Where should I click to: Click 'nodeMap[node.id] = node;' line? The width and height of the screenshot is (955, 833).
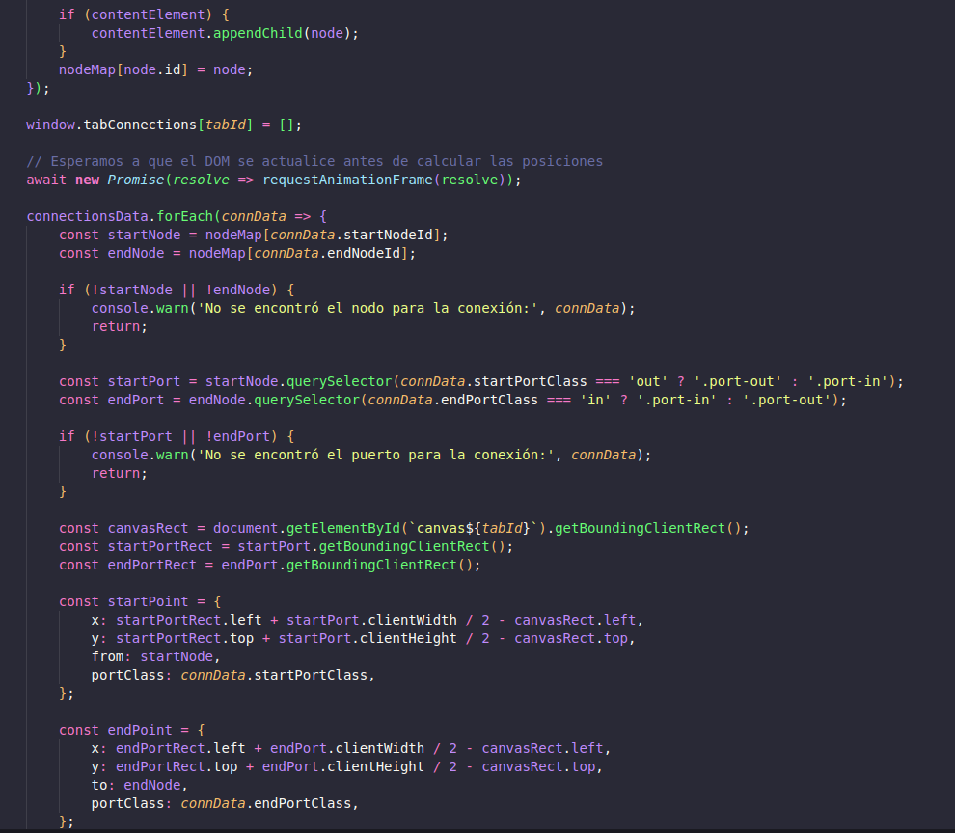(x=156, y=69)
